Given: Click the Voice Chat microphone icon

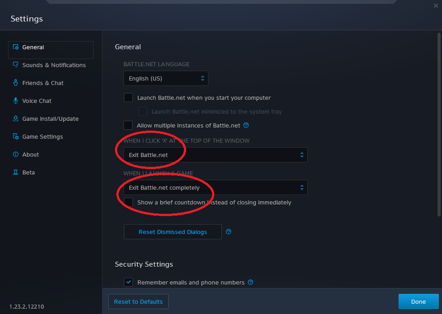Looking at the screenshot, I should click(x=16, y=101).
